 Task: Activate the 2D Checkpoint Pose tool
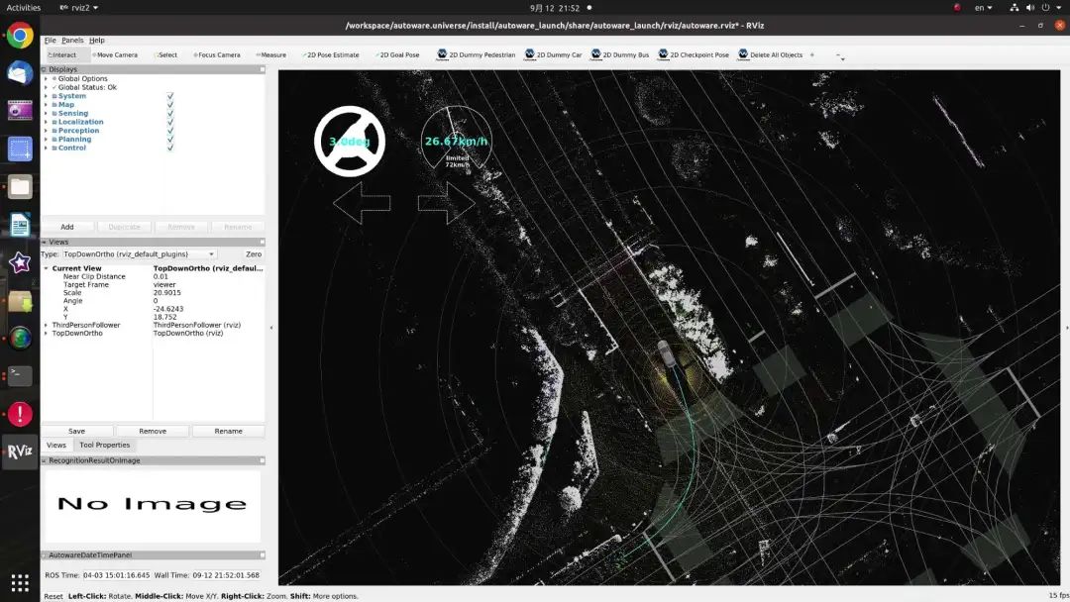[x=694, y=54]
